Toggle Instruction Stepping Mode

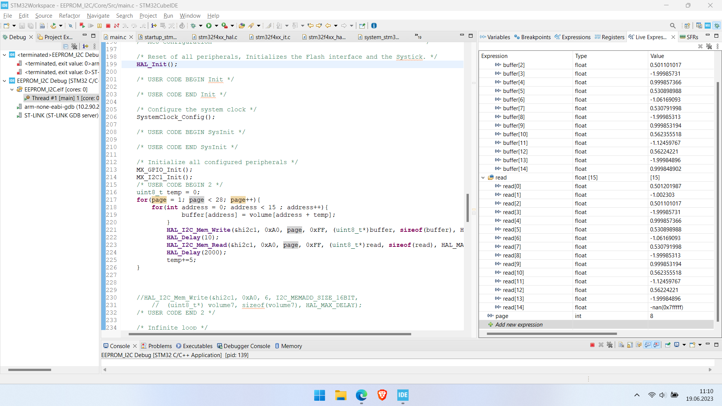[154, 26]
